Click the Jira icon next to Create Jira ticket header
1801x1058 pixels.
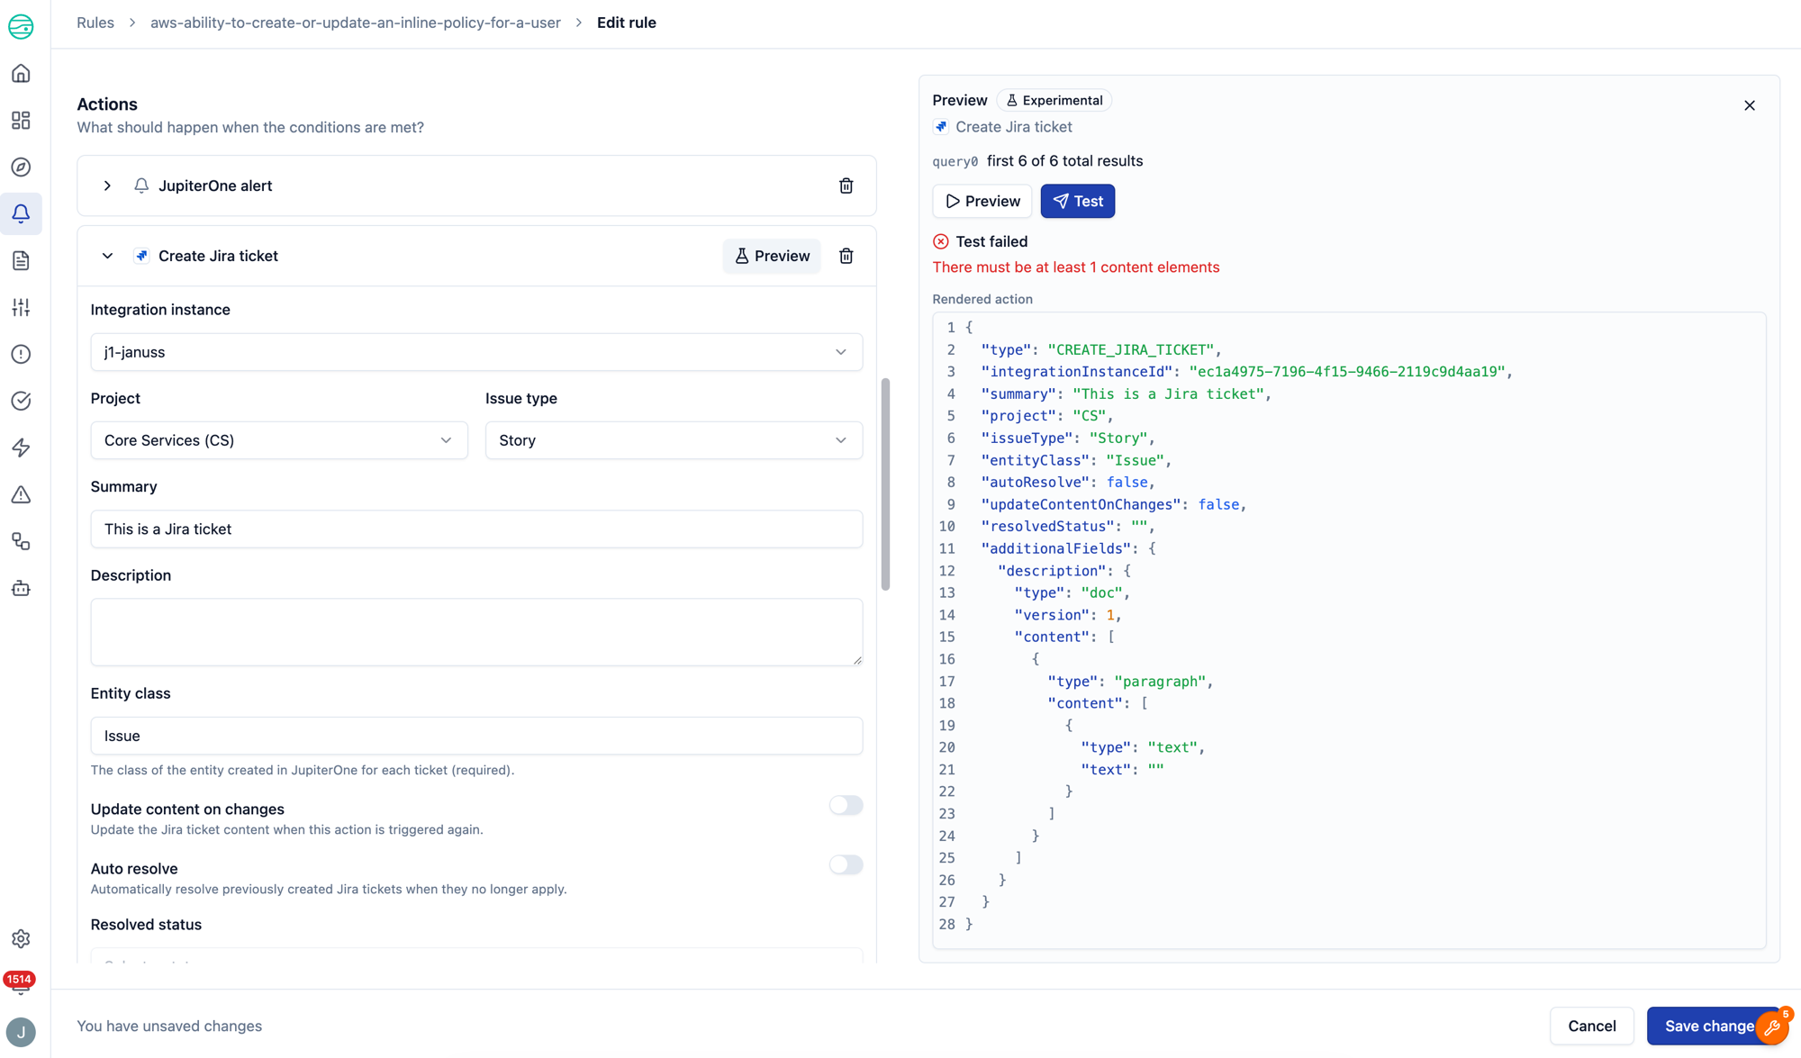[x=141, y=256]
